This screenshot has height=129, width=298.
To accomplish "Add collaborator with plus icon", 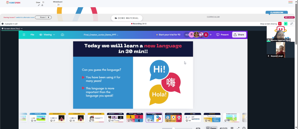I will 211,35.
